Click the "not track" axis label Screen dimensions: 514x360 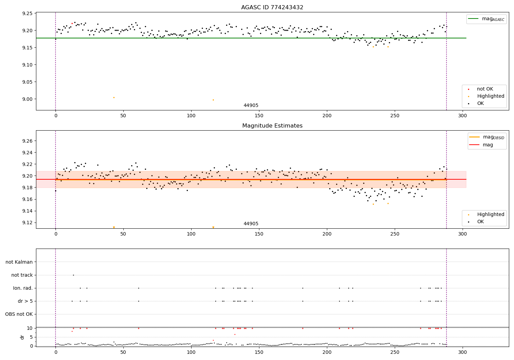pos(22,275)
